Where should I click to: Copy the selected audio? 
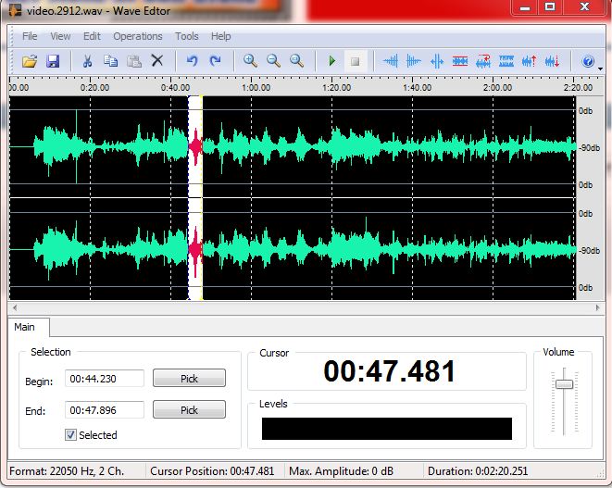tap(110, 61)
